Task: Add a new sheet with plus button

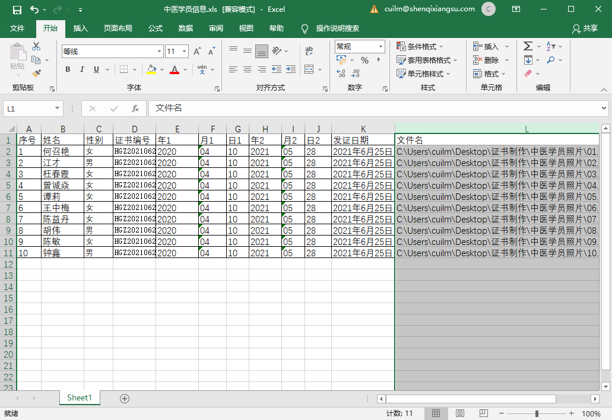Action: tap(125, 399)
